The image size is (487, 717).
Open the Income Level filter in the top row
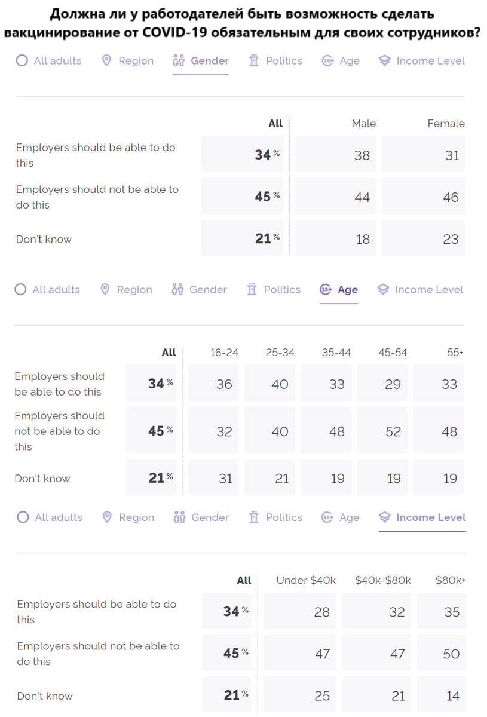click(x=430, y=60)
